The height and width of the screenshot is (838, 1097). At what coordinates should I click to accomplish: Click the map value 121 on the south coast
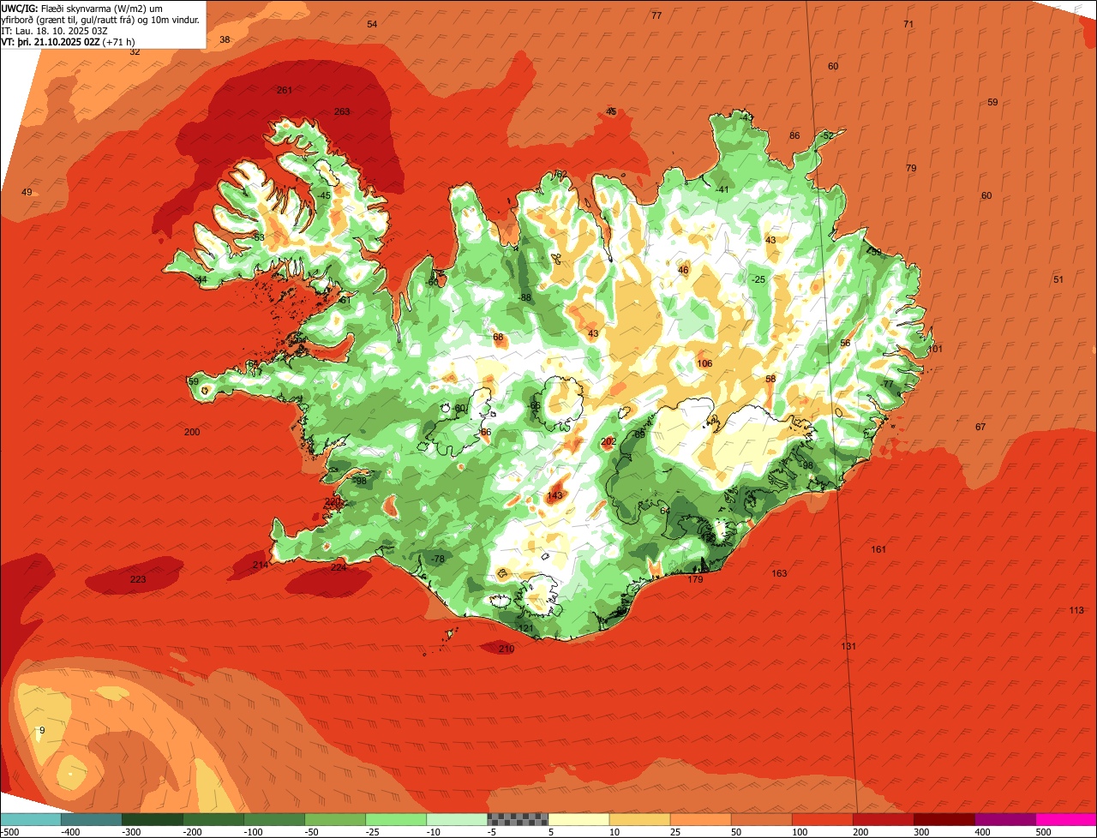pos(525,628)
